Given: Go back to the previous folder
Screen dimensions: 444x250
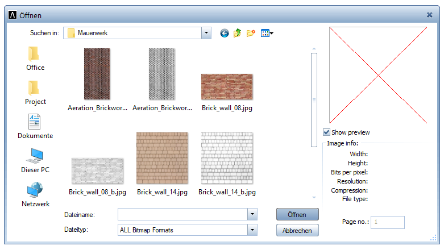Looking at the screenshot, I should coord(224,33).
